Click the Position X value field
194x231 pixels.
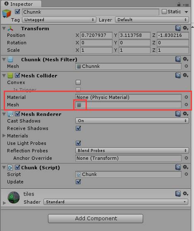96,35
